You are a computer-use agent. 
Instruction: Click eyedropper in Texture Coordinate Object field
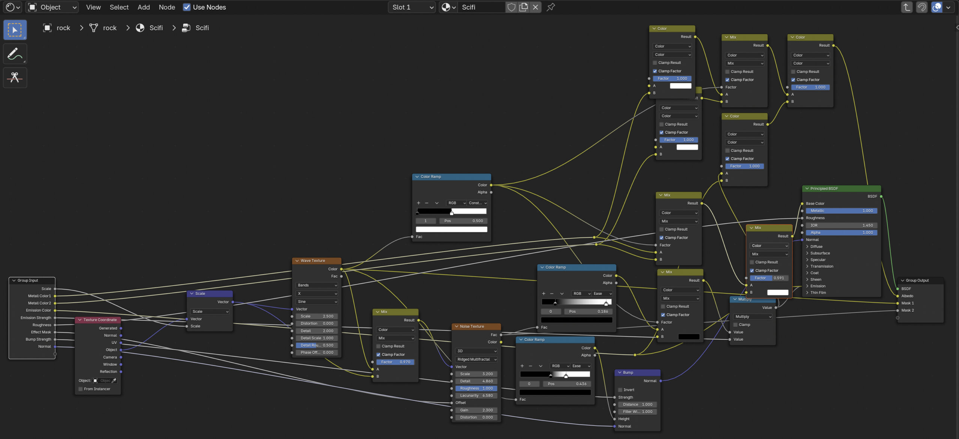coord(114,381)
